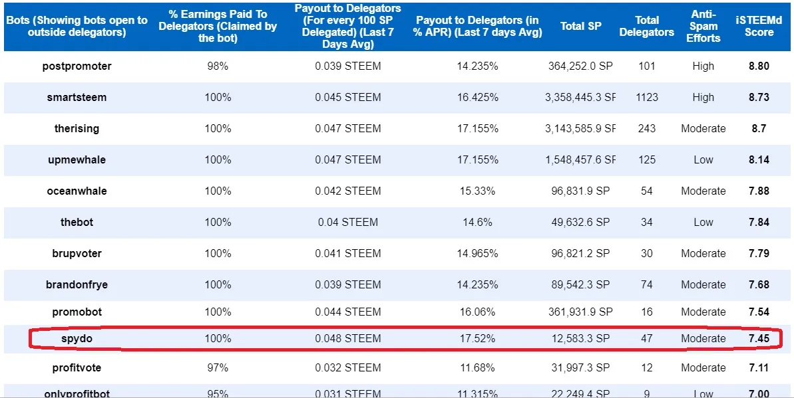Select brandonfrye's 74 delegators count

tap(647, 285)
